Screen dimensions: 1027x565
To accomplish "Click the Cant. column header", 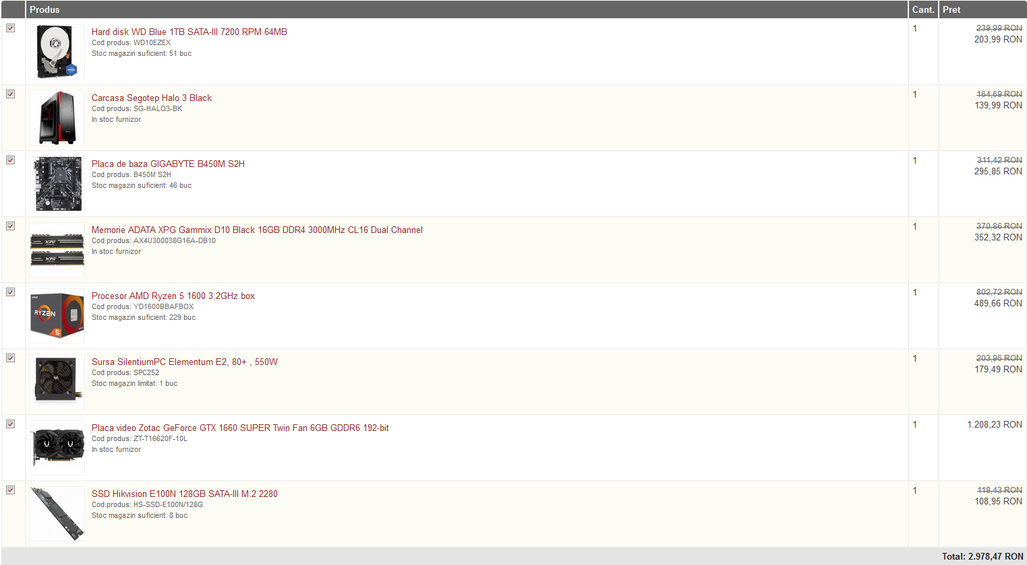I will (x=923, y=9).
